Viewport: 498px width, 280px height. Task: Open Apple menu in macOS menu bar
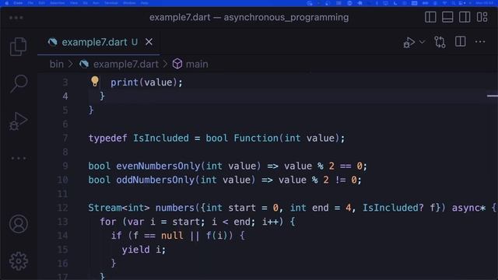pyautogui.click(x=7, y=3)
